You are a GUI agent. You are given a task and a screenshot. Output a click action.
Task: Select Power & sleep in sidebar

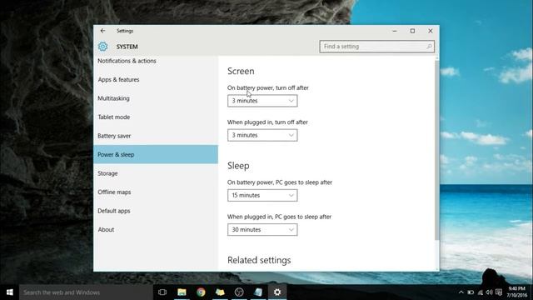(x=156, y=154)
